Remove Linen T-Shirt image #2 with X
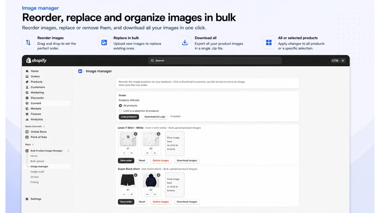Screen dimensions: 380x213 159,134
